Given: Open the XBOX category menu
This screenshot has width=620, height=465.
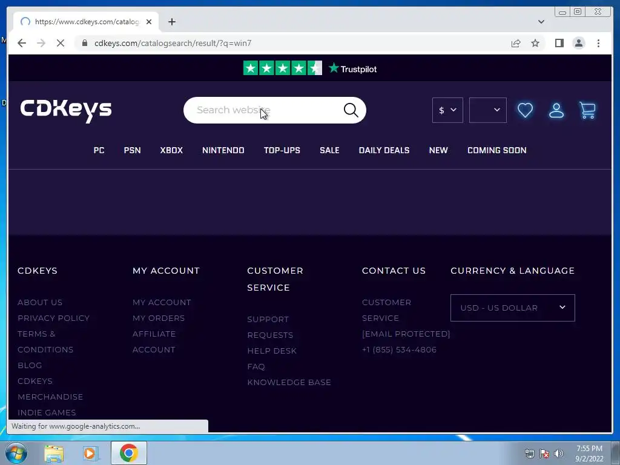Looking at the screenshot, I should click(171, 150).
